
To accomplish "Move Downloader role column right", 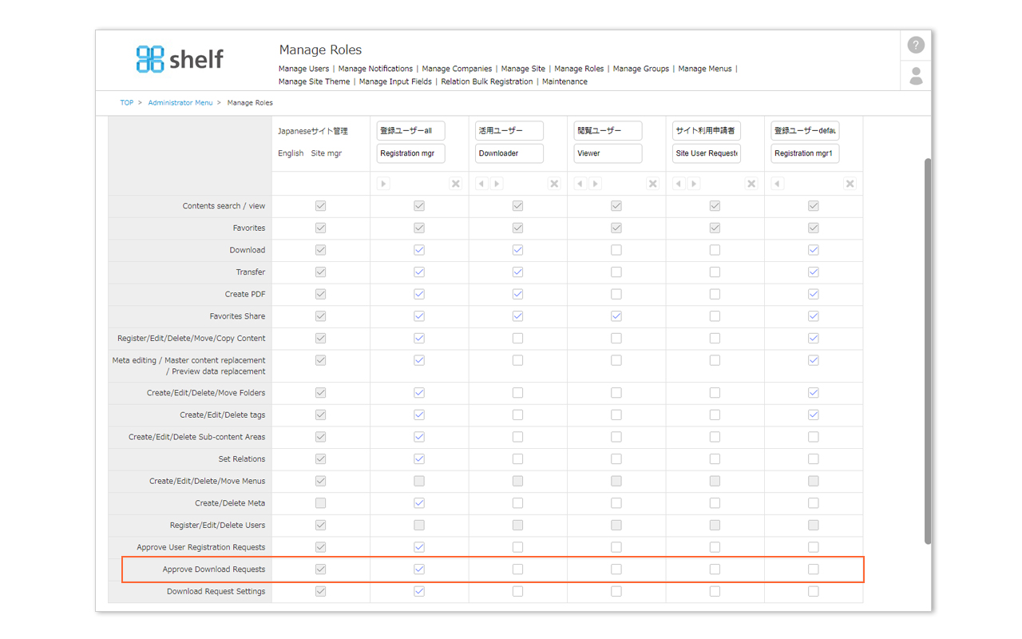I will coord(497,184).
